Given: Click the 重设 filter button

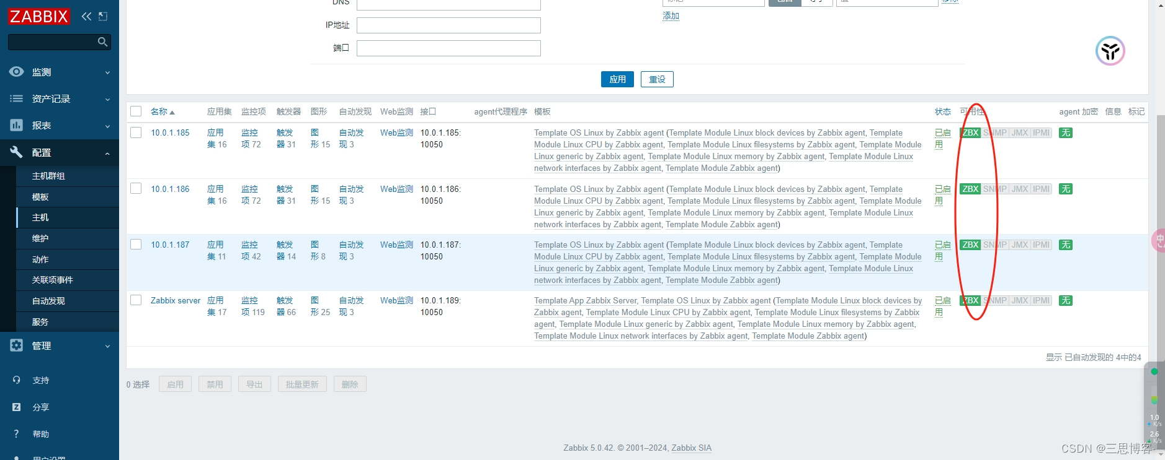Looking at the screenshot, I should (657, 79).
